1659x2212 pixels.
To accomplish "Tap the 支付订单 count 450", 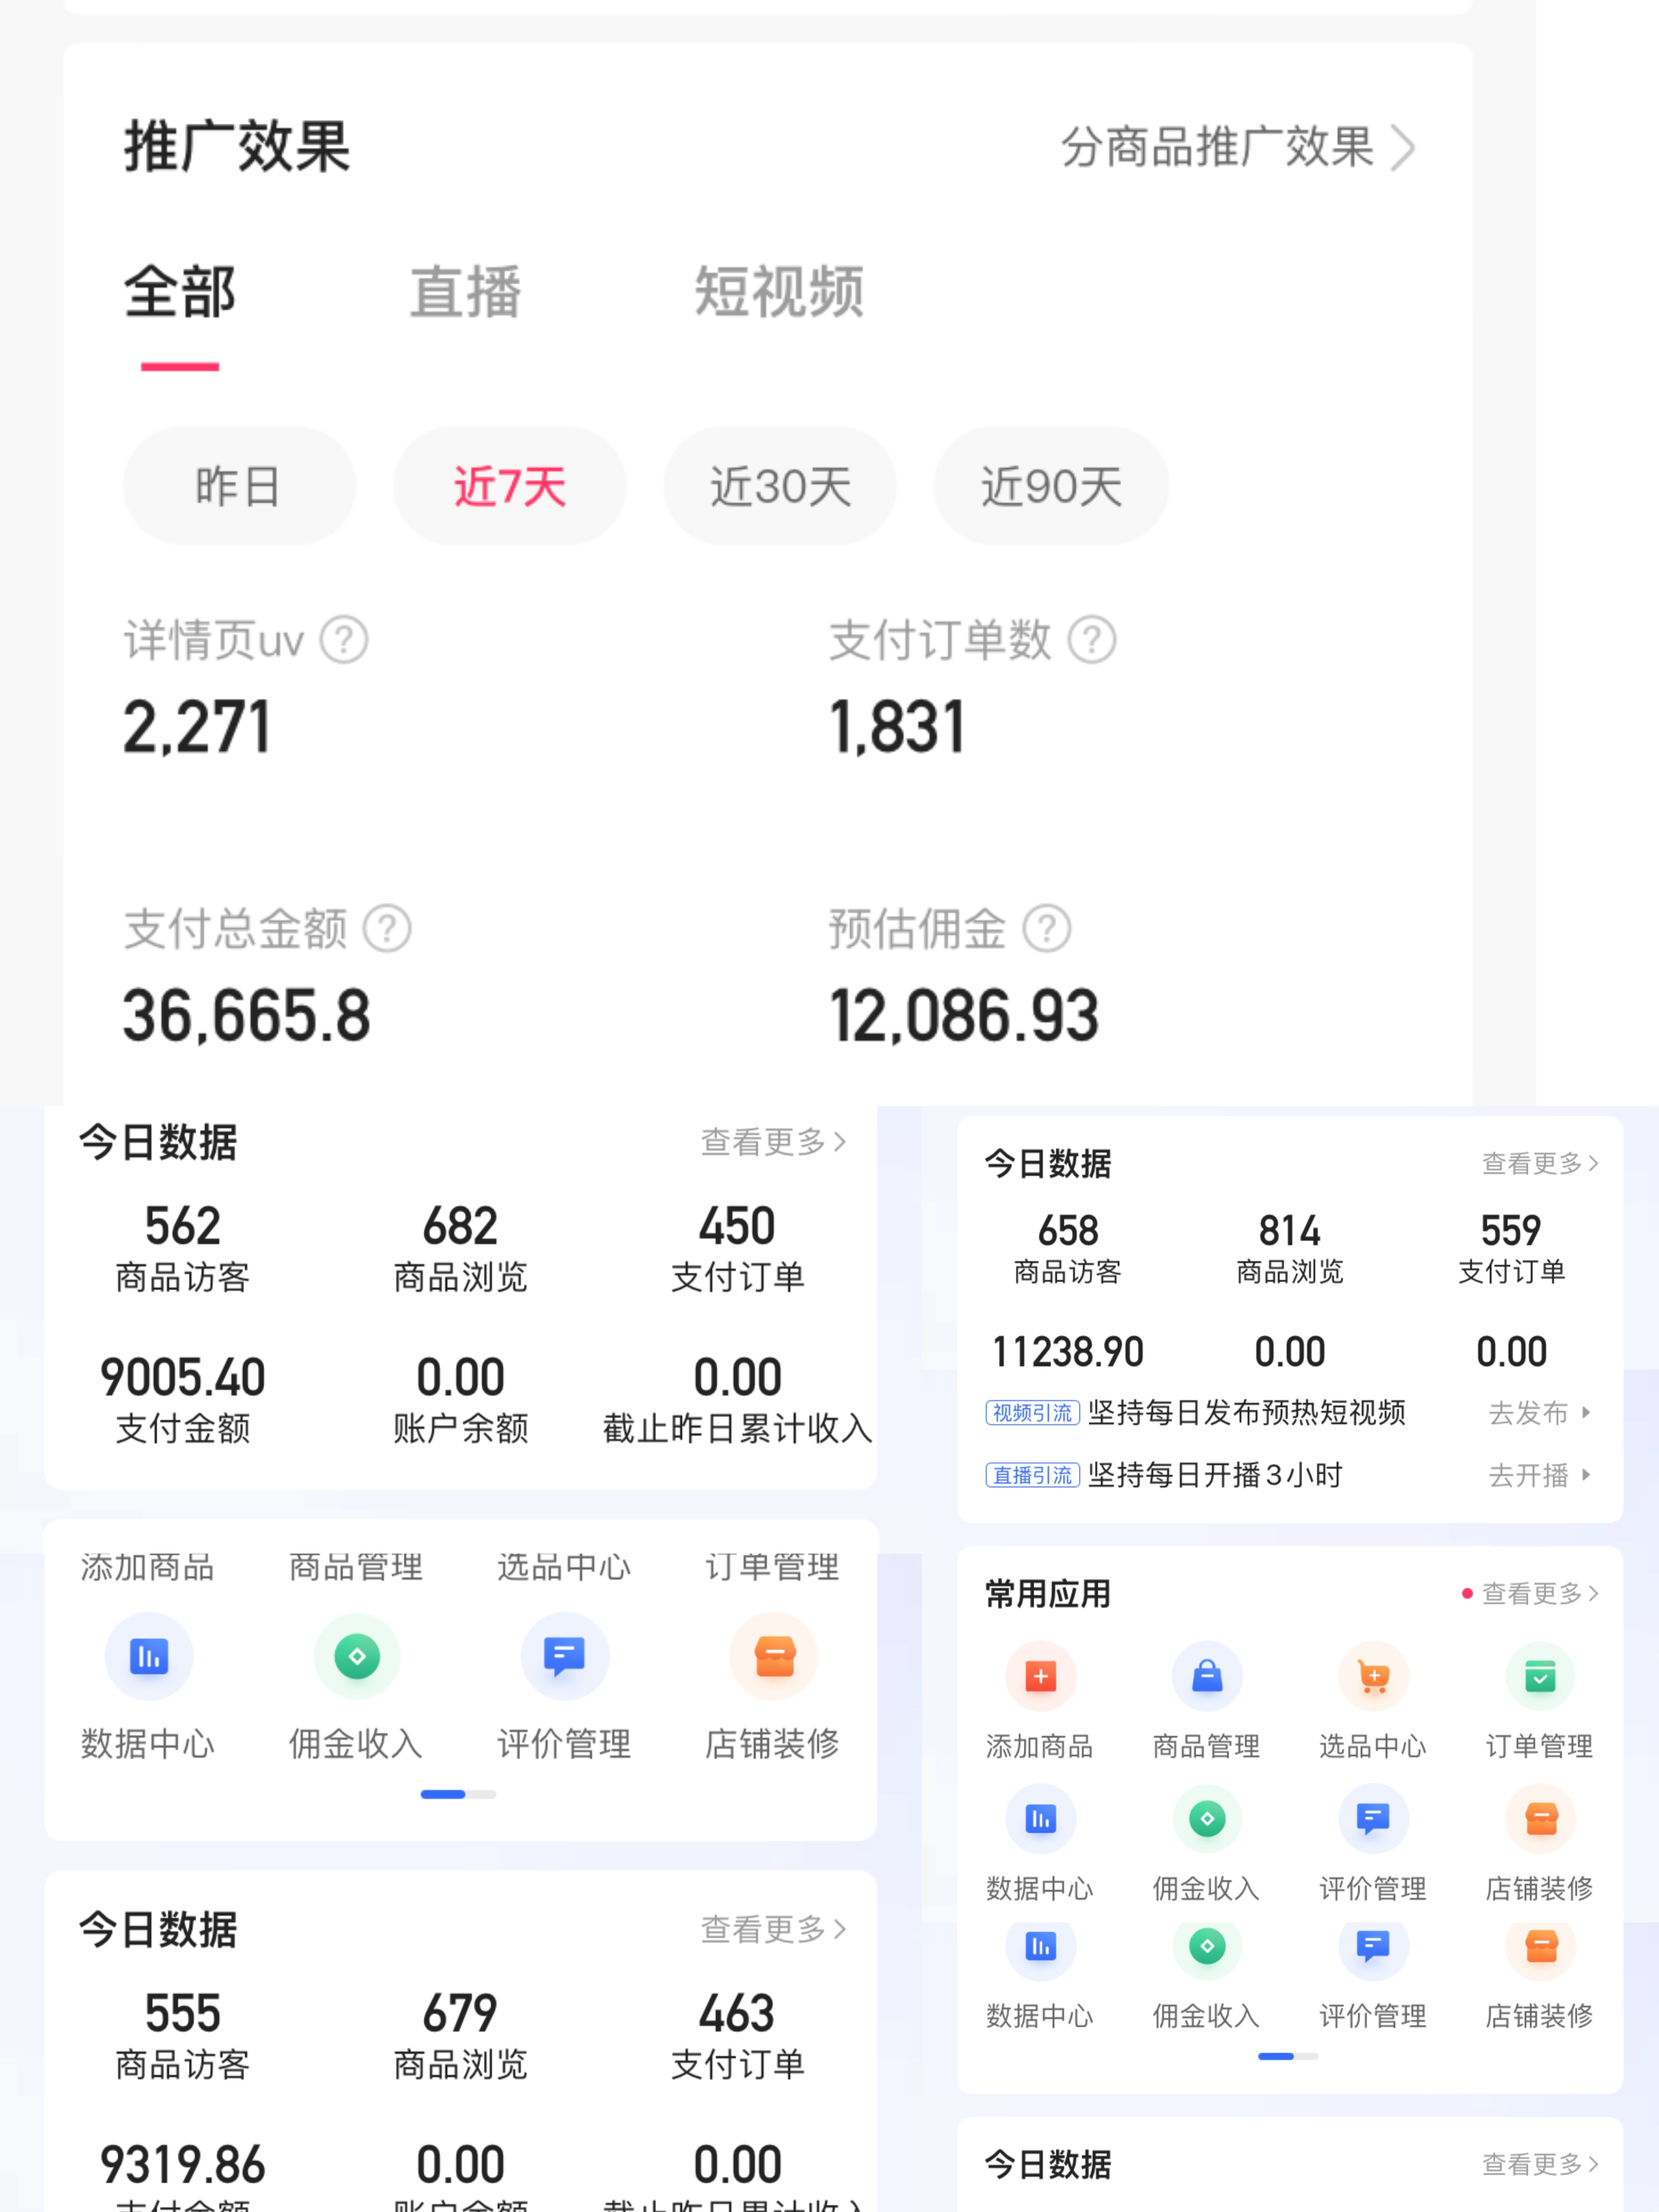I will click(x=737, y=1226).
